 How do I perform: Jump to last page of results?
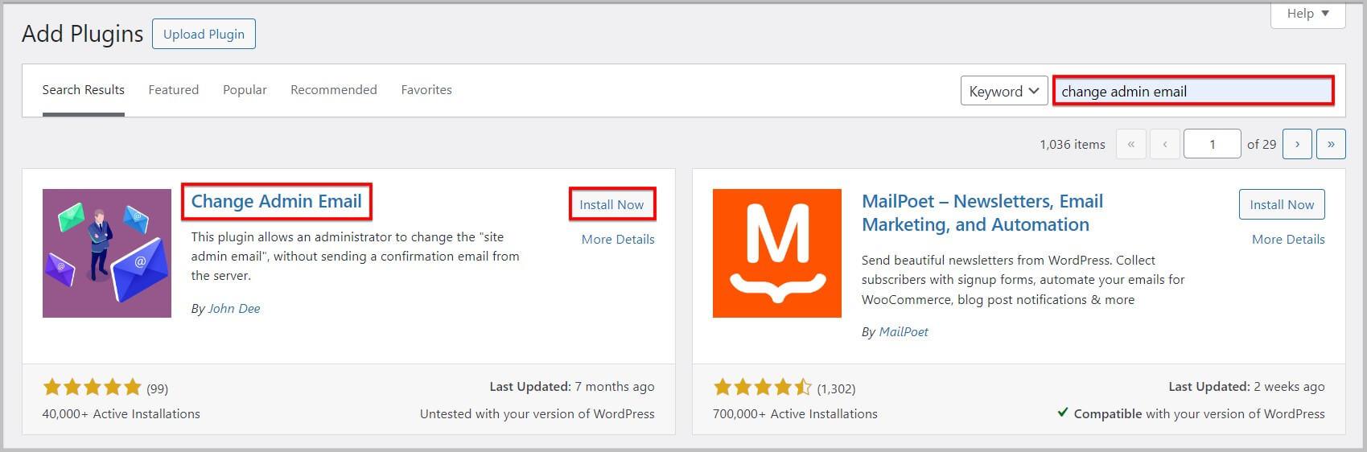[1331, 144]
